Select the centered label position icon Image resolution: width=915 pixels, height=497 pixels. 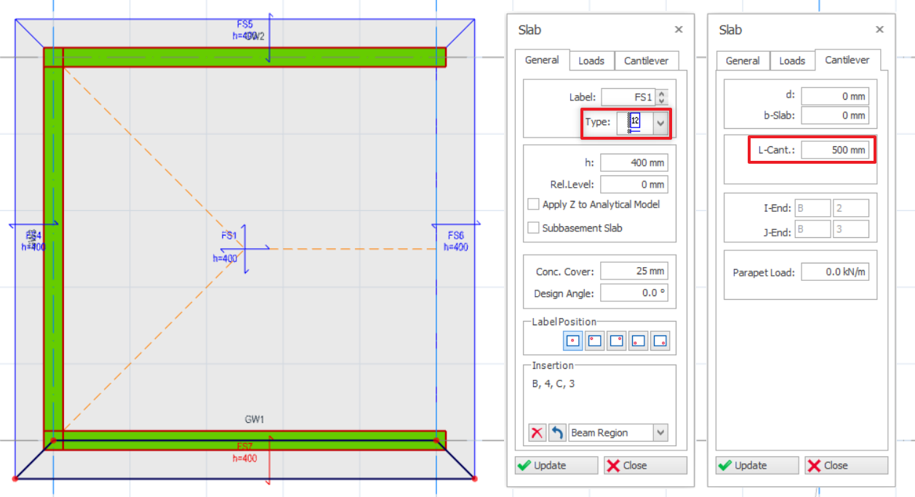573,341
